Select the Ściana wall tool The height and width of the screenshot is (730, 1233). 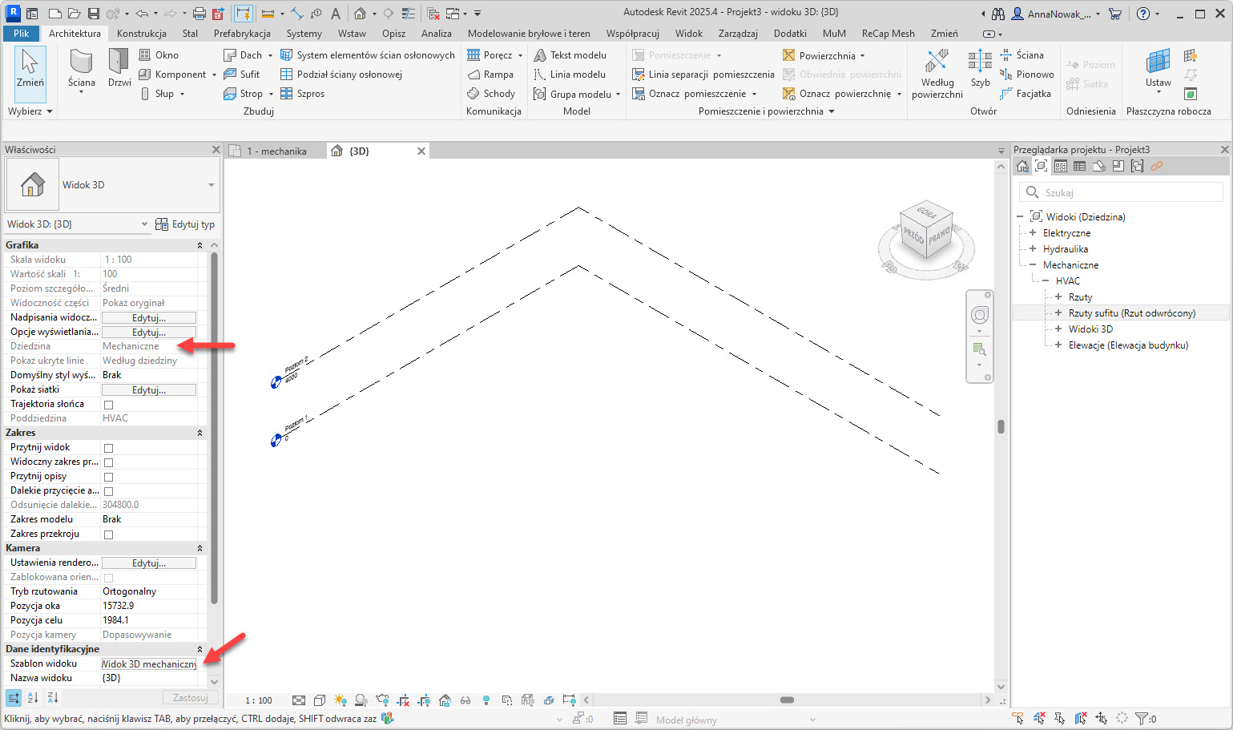click(x=81, y=67)
